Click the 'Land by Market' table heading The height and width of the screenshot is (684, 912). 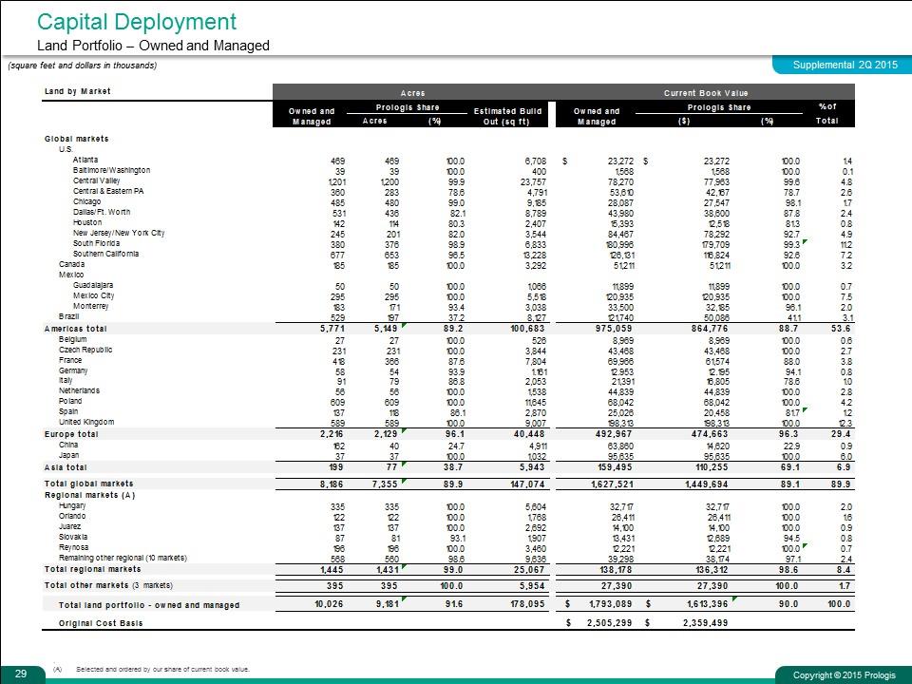pos(77,91)
